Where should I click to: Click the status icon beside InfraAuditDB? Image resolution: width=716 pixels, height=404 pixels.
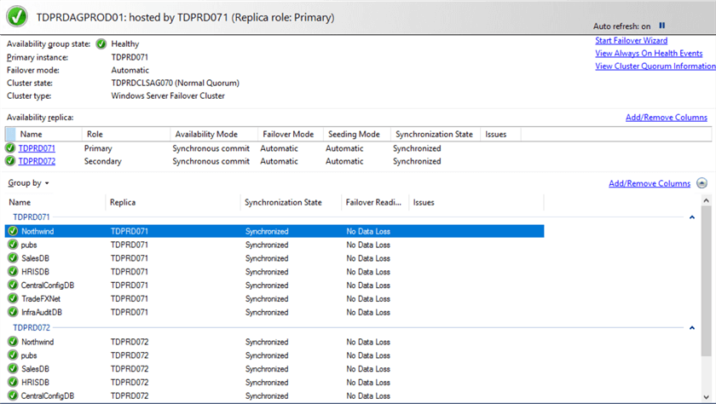(x=13, y=313)
